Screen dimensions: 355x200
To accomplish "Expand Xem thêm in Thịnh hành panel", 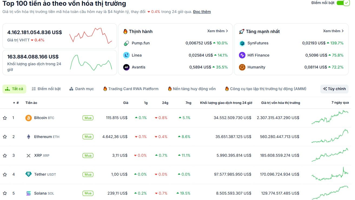I will (218, 31).
